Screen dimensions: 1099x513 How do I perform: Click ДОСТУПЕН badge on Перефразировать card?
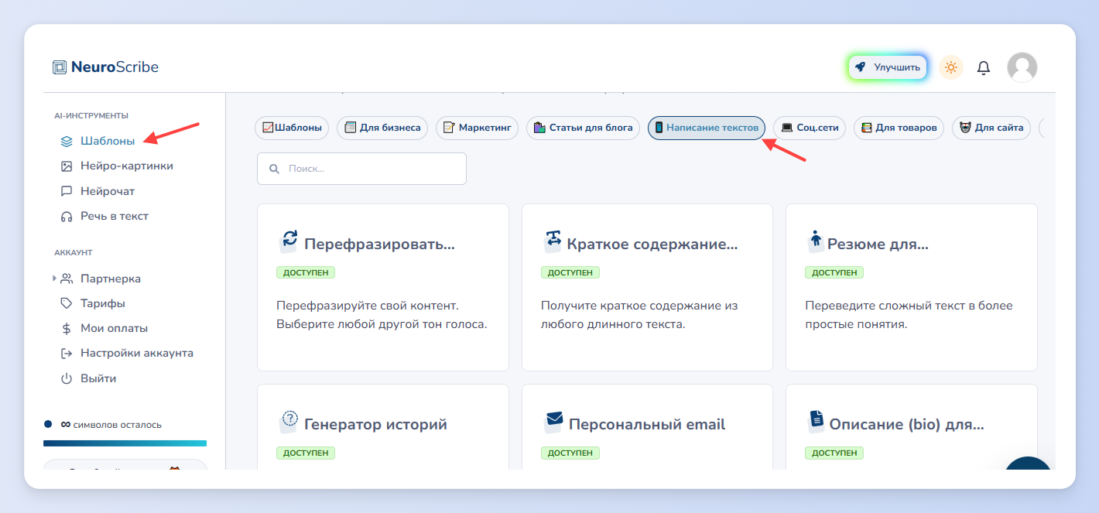click(306, 272)
